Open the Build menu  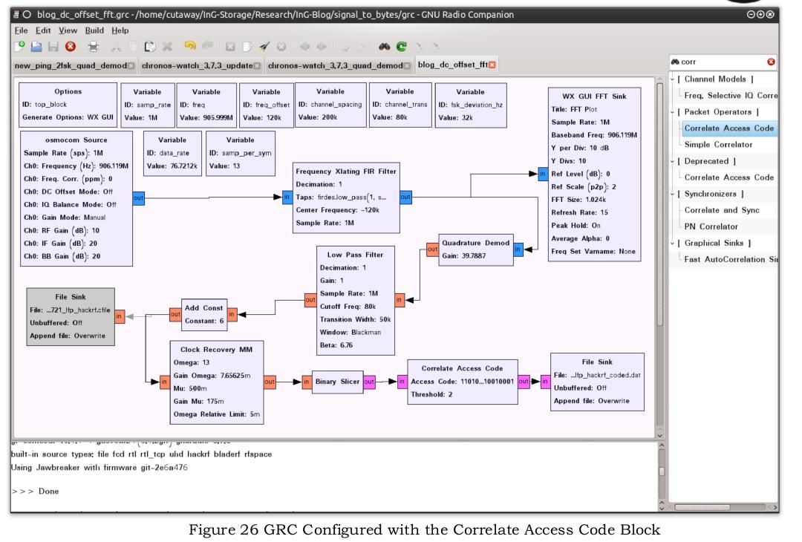coord(94,30)
